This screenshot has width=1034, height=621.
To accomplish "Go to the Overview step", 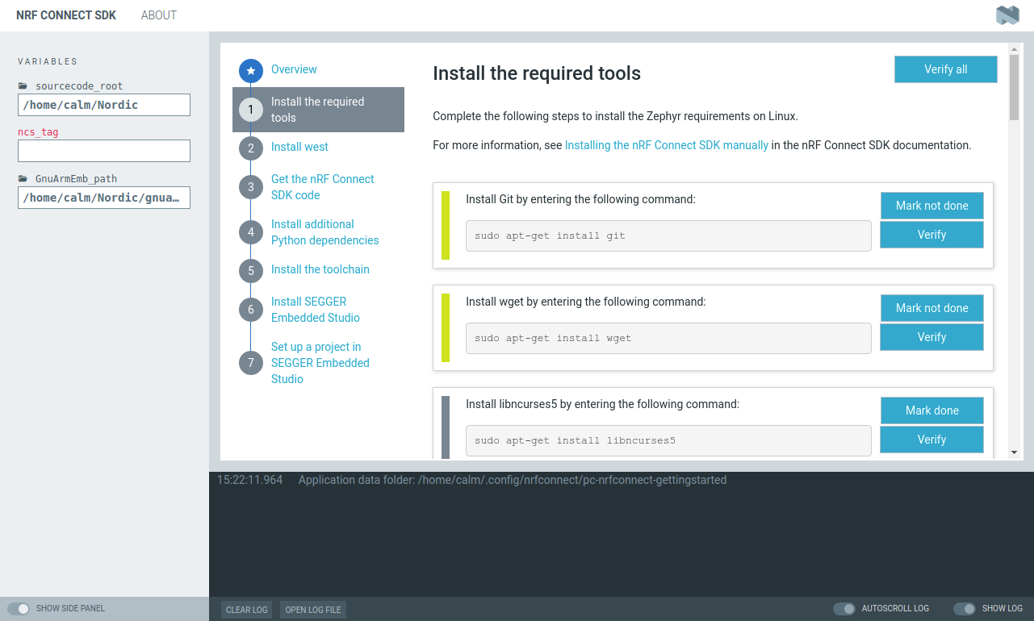I will click(x=294, y=69).
